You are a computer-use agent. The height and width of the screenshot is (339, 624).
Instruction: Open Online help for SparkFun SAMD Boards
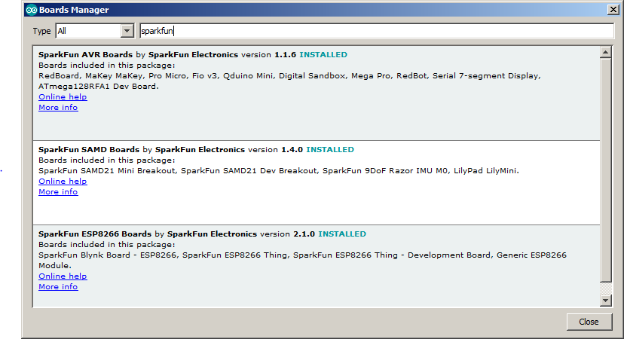63,181
